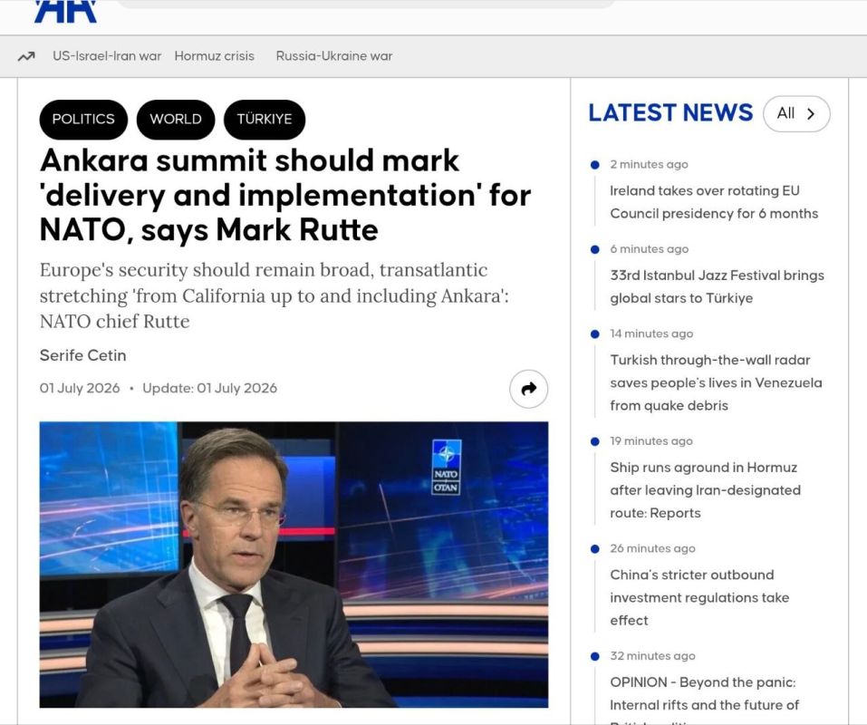The height and width of the screenshot is (725, 867).
Task: Open Ship runs aground in Hormuz story
Action: click(705, 490)
